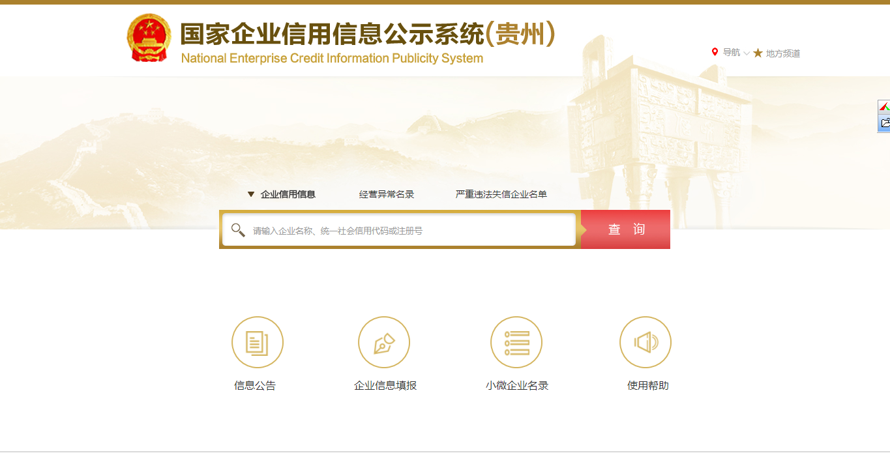Image resolution: width=890 pixels, height=453 pixels.
Task: Open 信息公告 via its document icon
Action: coord(257,342)
